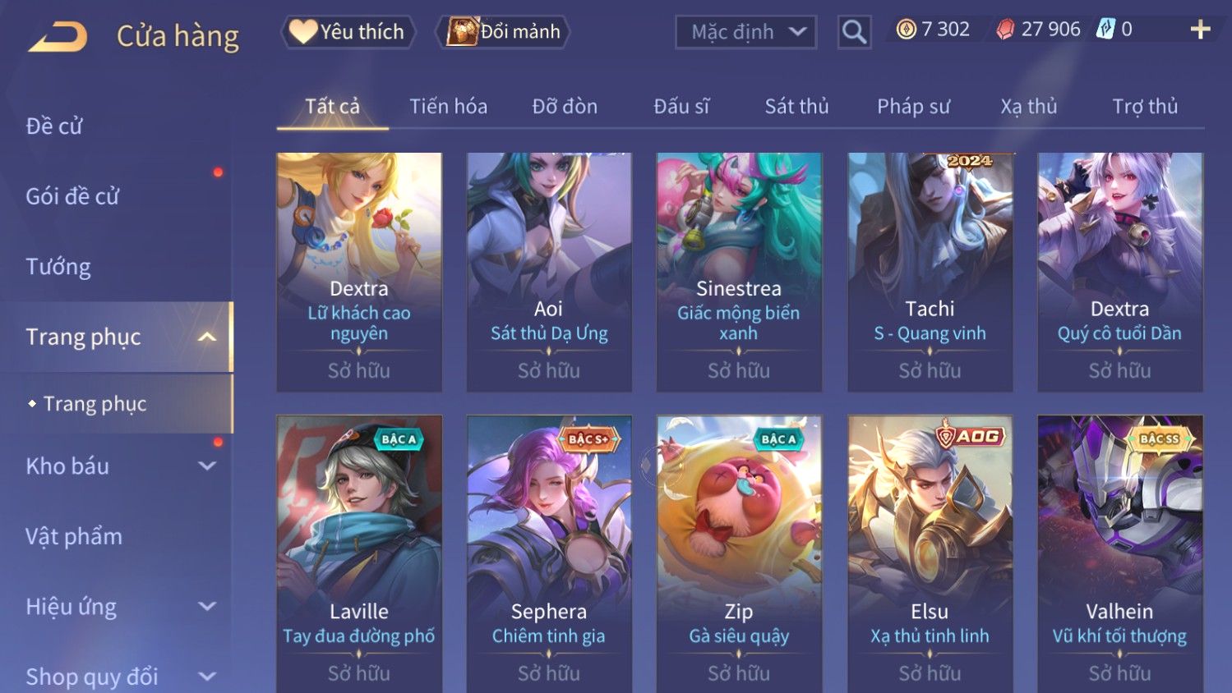The width and height of the screenshot is (1232, 693).
Task: Expand the Kho báu sidebar section
Action: point(207,466)
